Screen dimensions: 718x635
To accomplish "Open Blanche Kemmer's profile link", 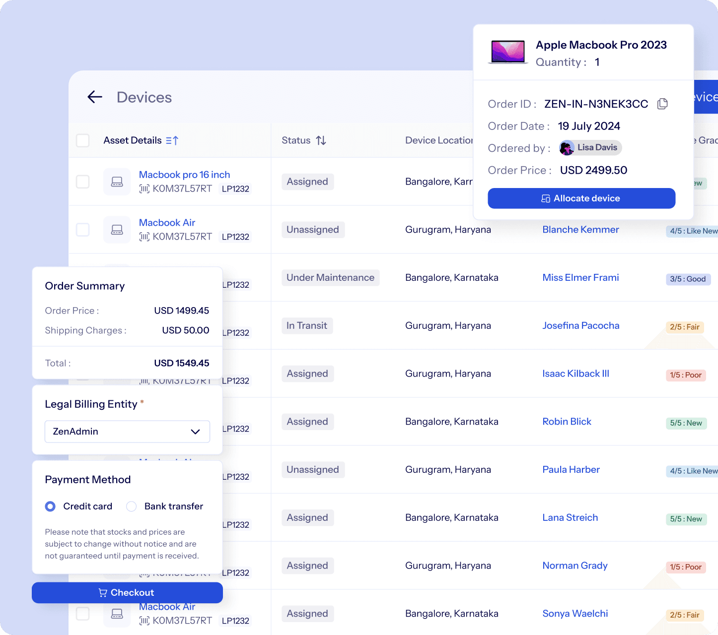I will [580, 229].
